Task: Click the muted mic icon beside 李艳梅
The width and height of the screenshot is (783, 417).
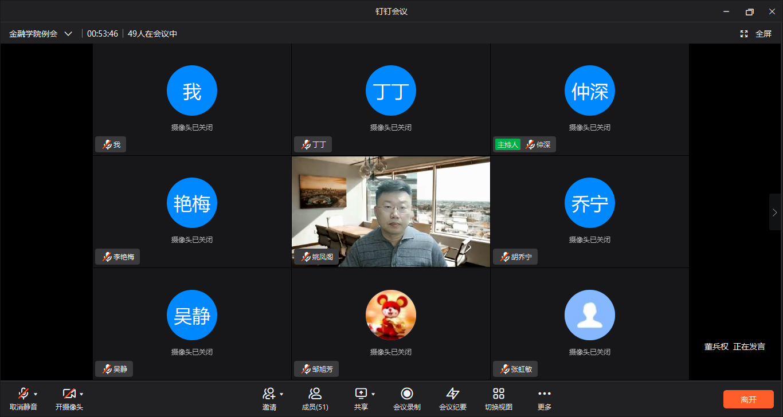Action: [x=107, y=257]
